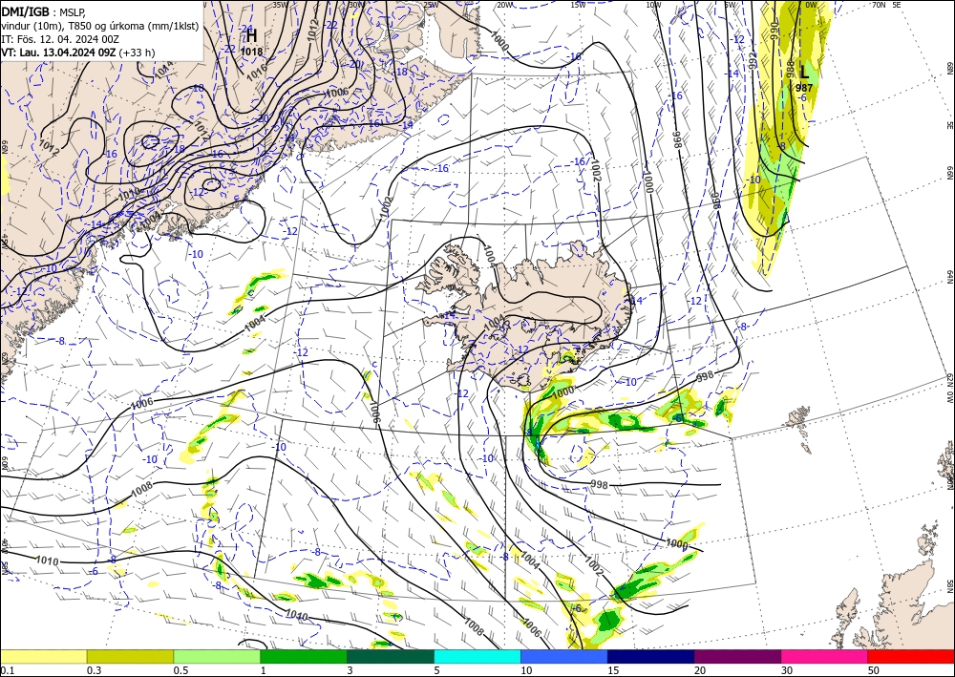The image size is (955, 677).
Task: Click the navy 15–20 mm legend swatch
Action: click(x=651, y=656)
